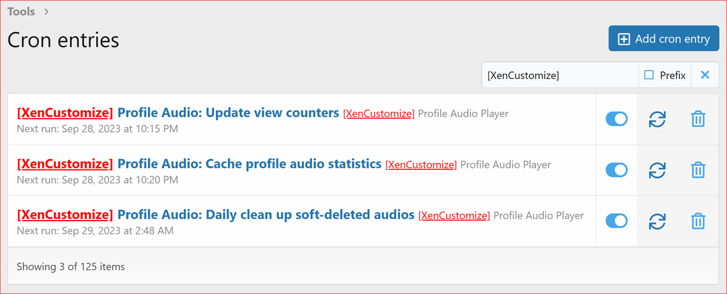Run the Update view counters cron now
The height and width of the screenshot is (294, 727).
click(x=657, y=119)
